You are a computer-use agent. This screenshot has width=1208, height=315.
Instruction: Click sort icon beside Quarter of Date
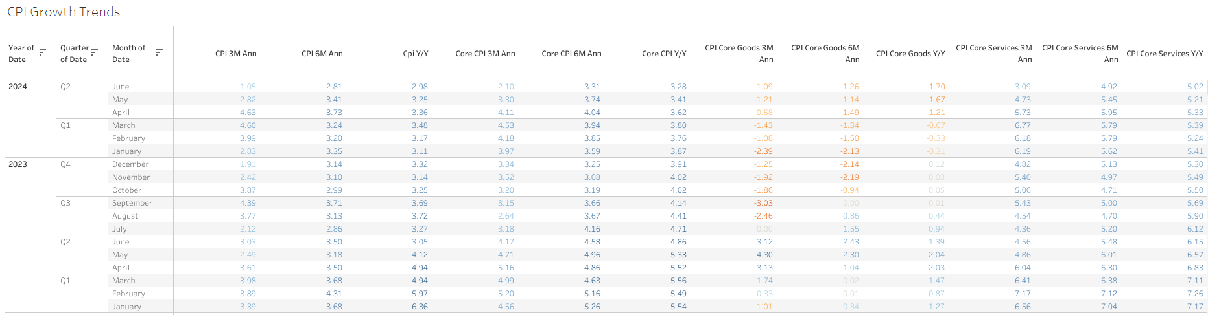(95, 52)
